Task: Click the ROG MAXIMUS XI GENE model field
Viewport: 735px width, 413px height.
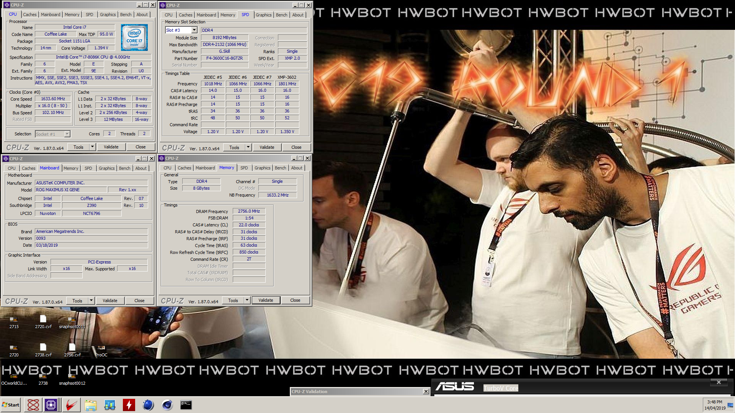Action: 70,190
